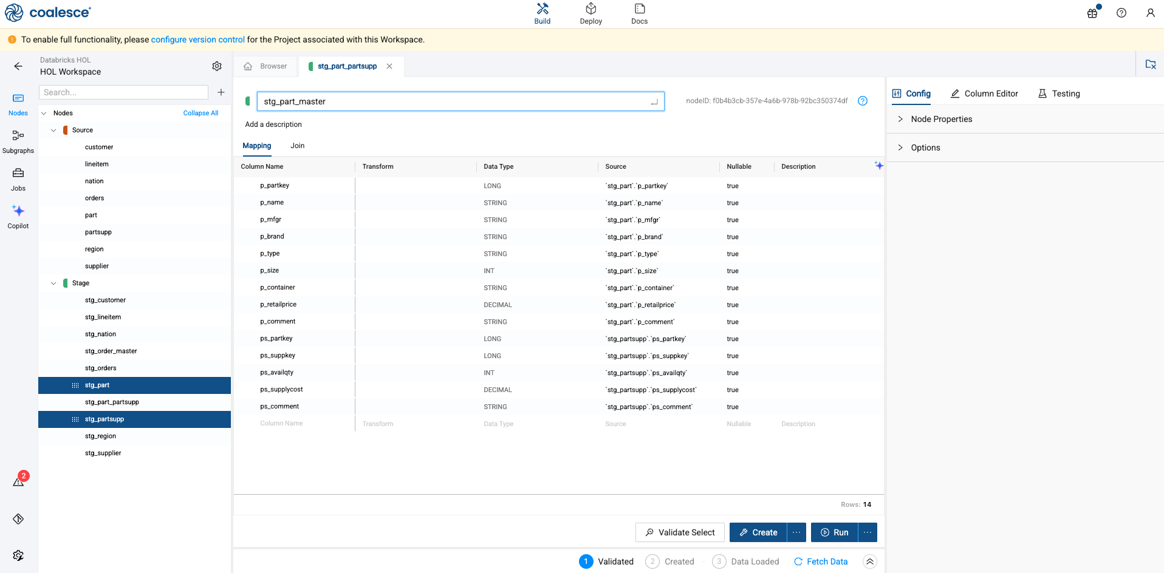Click the empty Column Name placeholder row
The height and width of the screenshot is (573, 1164).
tap(281, 424)
